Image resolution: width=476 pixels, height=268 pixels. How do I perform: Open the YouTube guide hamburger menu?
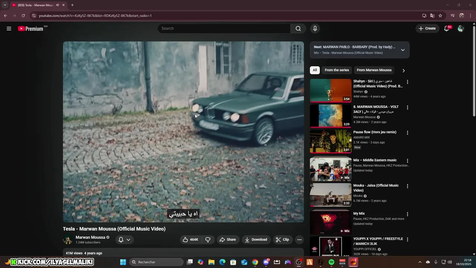point(9,28)
